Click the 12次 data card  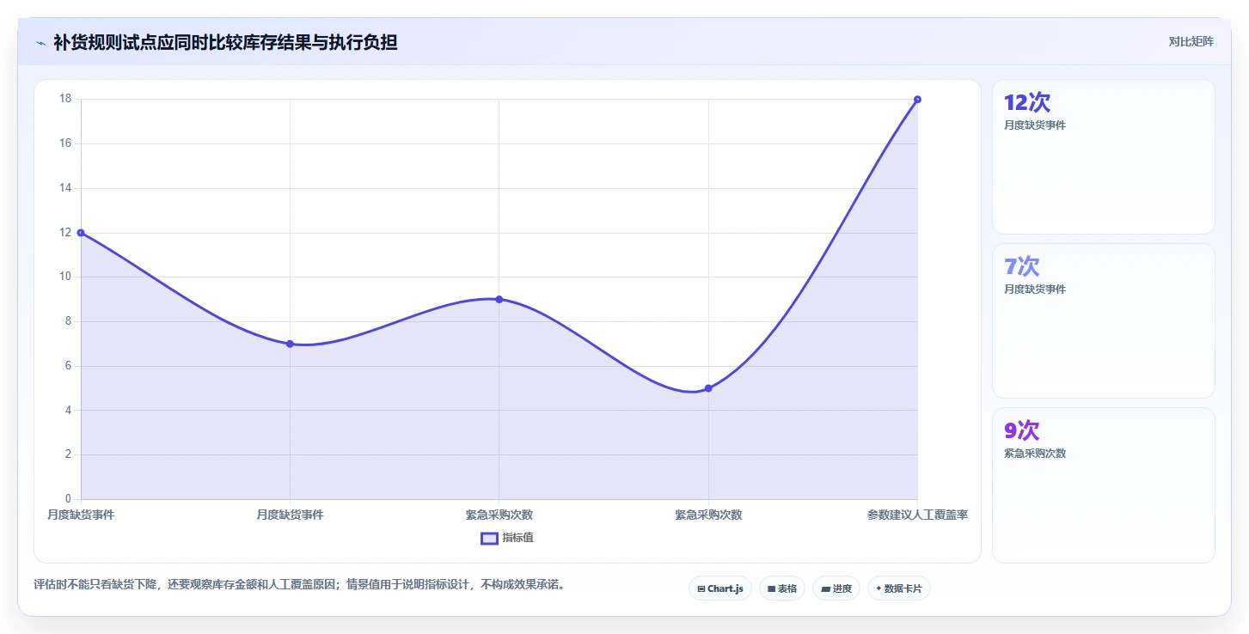coord(1104,156)
